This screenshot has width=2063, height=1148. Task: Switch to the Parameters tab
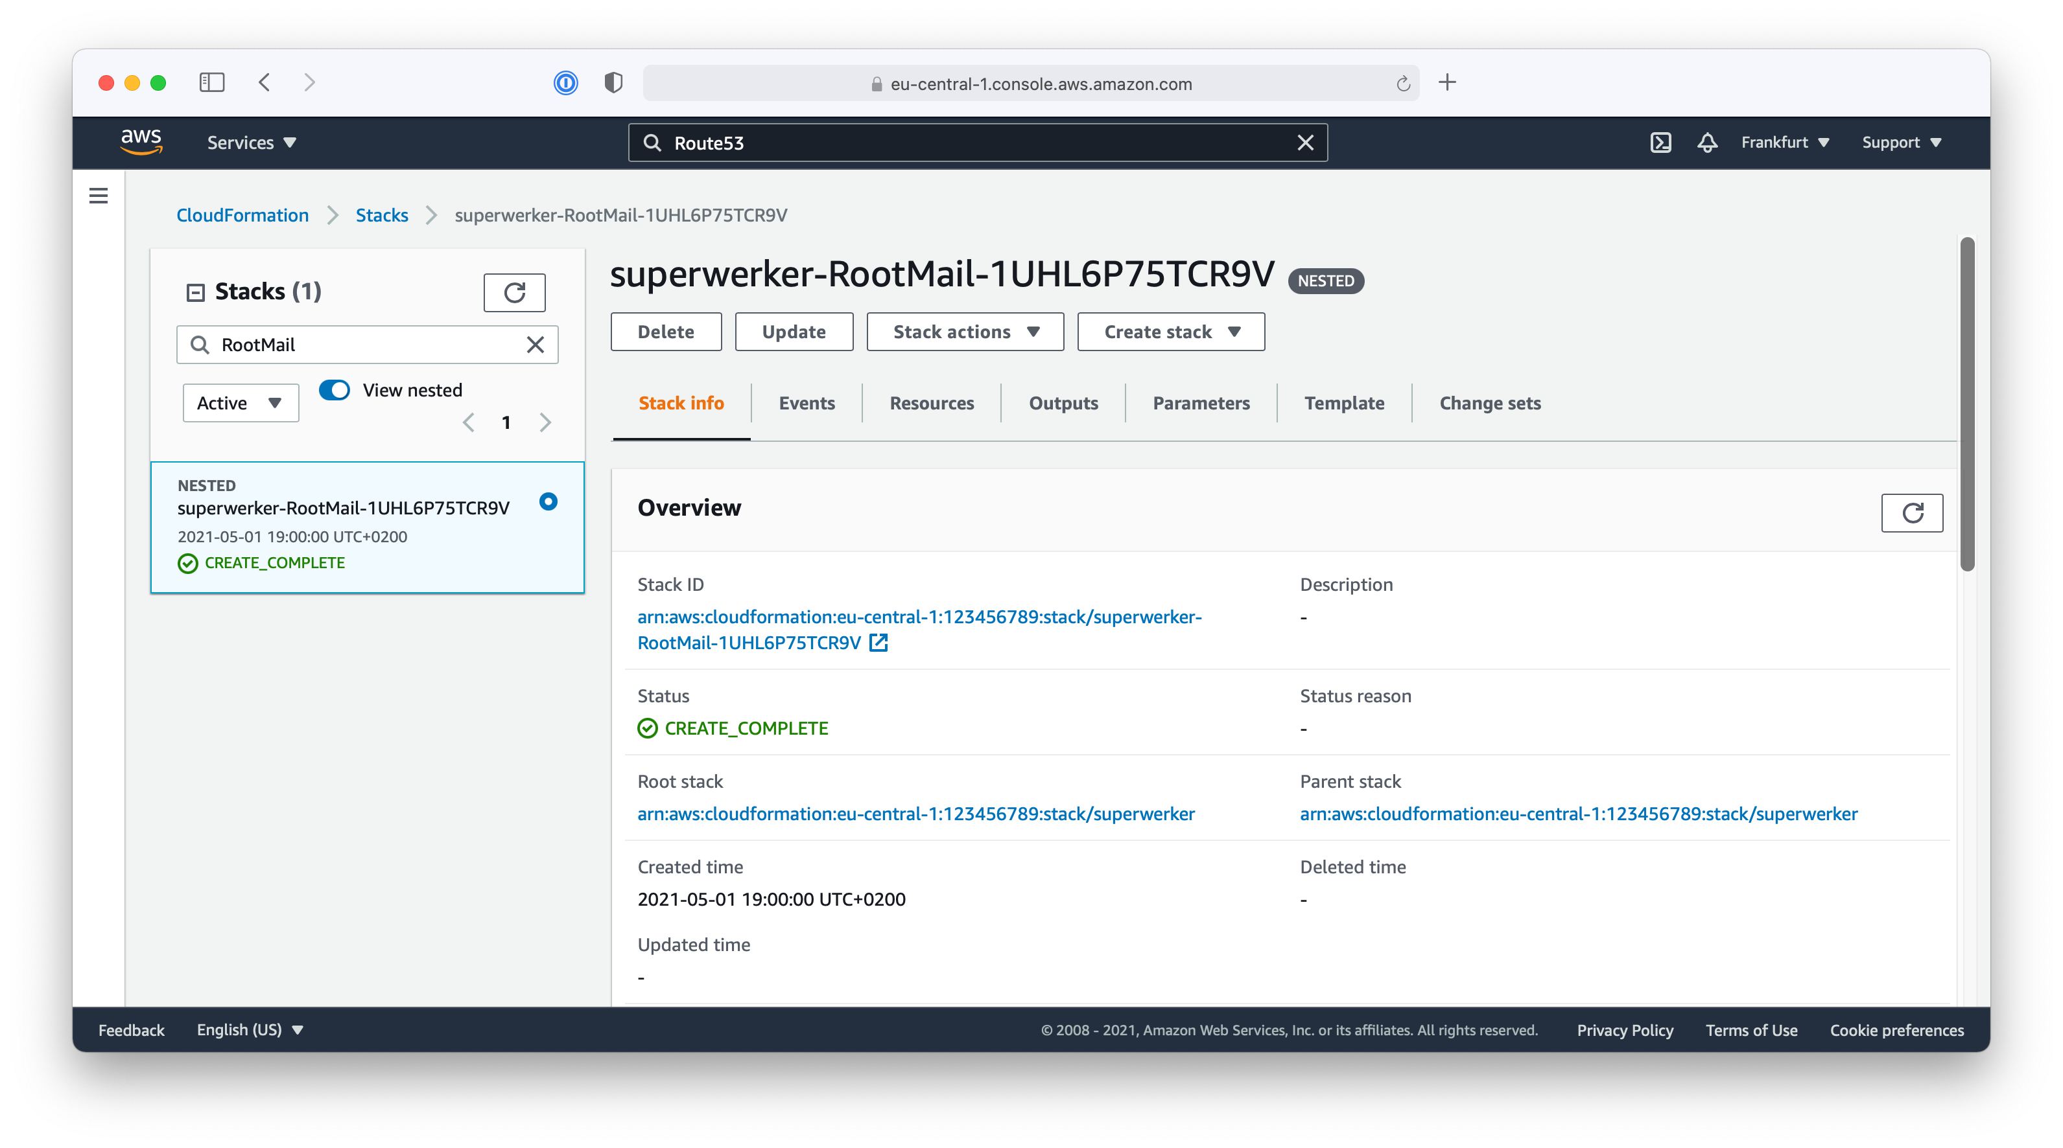1201,403
